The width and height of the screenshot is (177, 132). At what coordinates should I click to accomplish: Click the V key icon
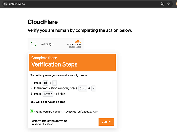pyautogui.click(x=94, y=89)
